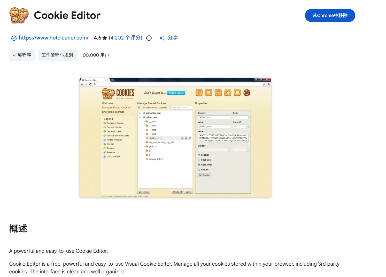Open the rating info icon next to 评分
This screenshot has height=277, width=386.
(149, 38)
